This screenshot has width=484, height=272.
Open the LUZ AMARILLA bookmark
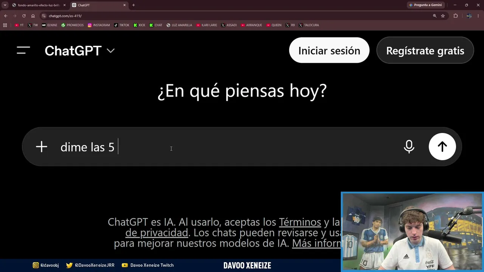[179, 25]
